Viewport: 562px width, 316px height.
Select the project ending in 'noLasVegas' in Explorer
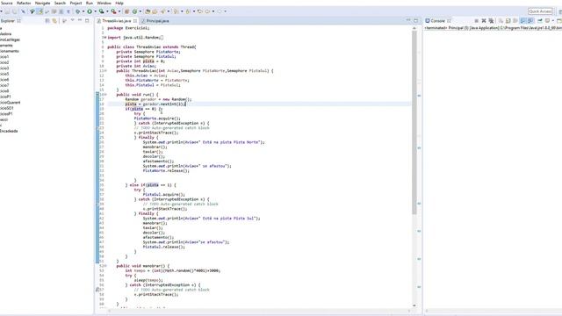pyautogui.click(x=10, y=39)
